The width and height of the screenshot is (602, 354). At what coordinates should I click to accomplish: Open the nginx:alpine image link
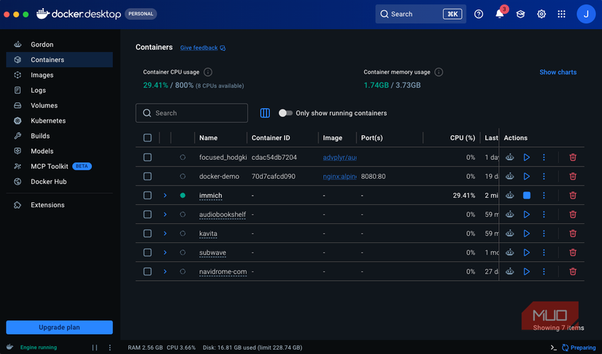pyautogui.click(x=339, y=176)
